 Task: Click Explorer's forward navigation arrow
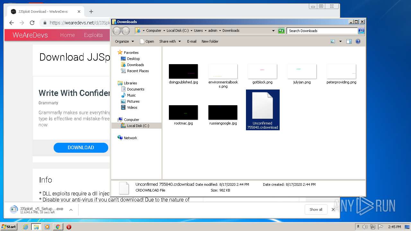[x=126, y=31]
